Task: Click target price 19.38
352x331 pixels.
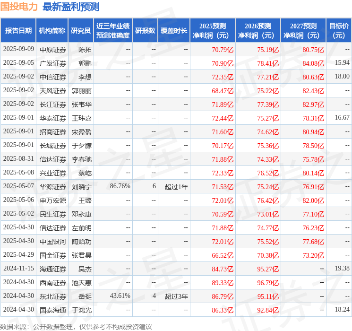Action: [342, 268]
